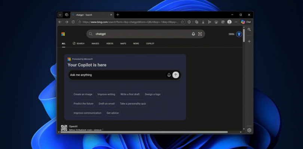Click the 'Ask me anything' Copilot input
Image resolution: width=303 pixels, height=149 pixels.
[125, 75]
